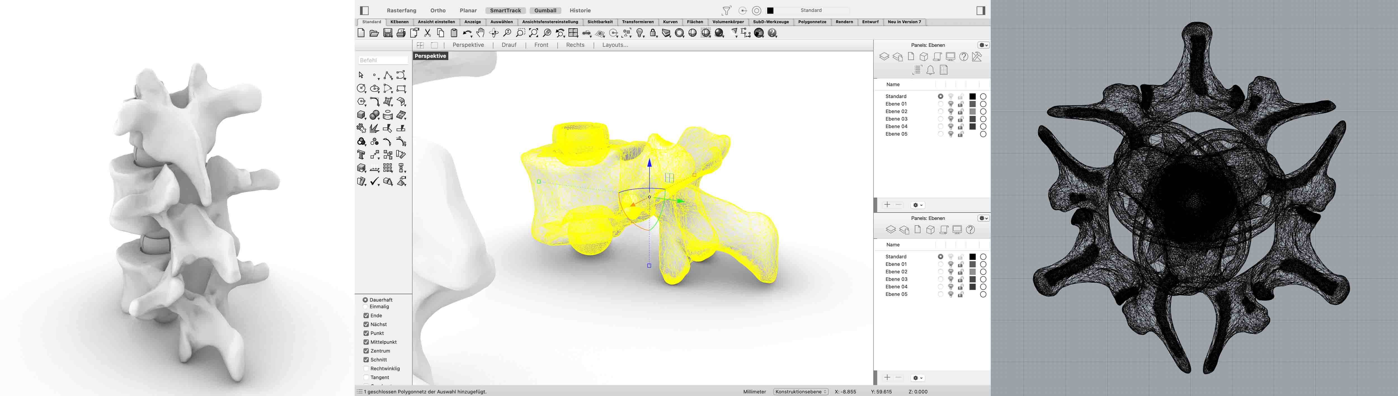Open the Notifications bell panel icon
Image resolution: width=1398 pixels, height=396 pixels.
(930, 70)
